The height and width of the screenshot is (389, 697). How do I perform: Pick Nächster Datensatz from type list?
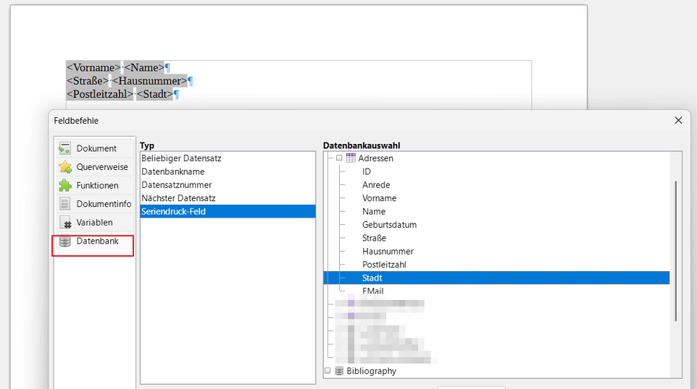[178, 198]
